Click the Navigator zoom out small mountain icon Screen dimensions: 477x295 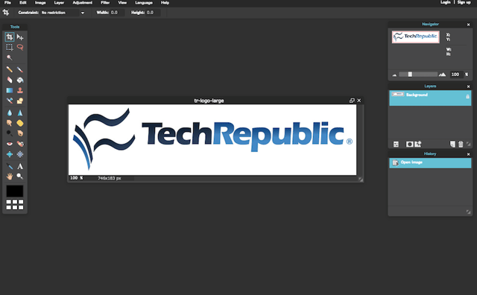point(394,74)
